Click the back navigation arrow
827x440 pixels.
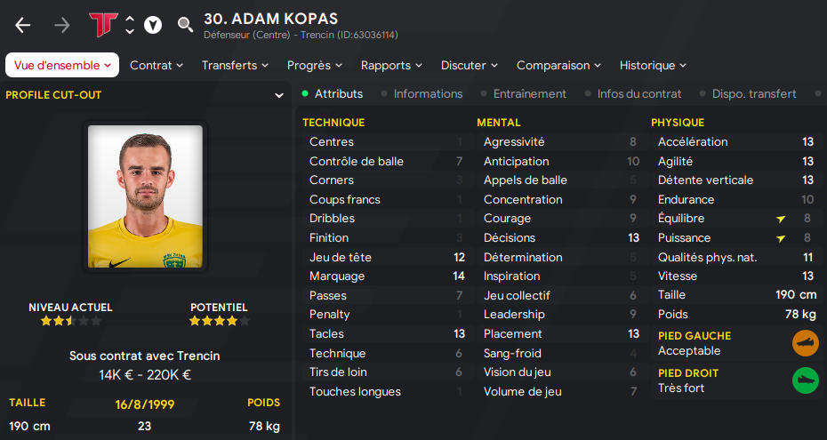22,25
